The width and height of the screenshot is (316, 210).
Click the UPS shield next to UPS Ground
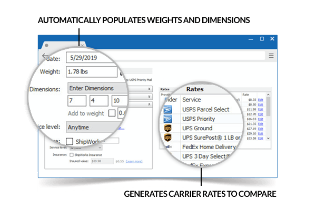(x=167, y=128)
